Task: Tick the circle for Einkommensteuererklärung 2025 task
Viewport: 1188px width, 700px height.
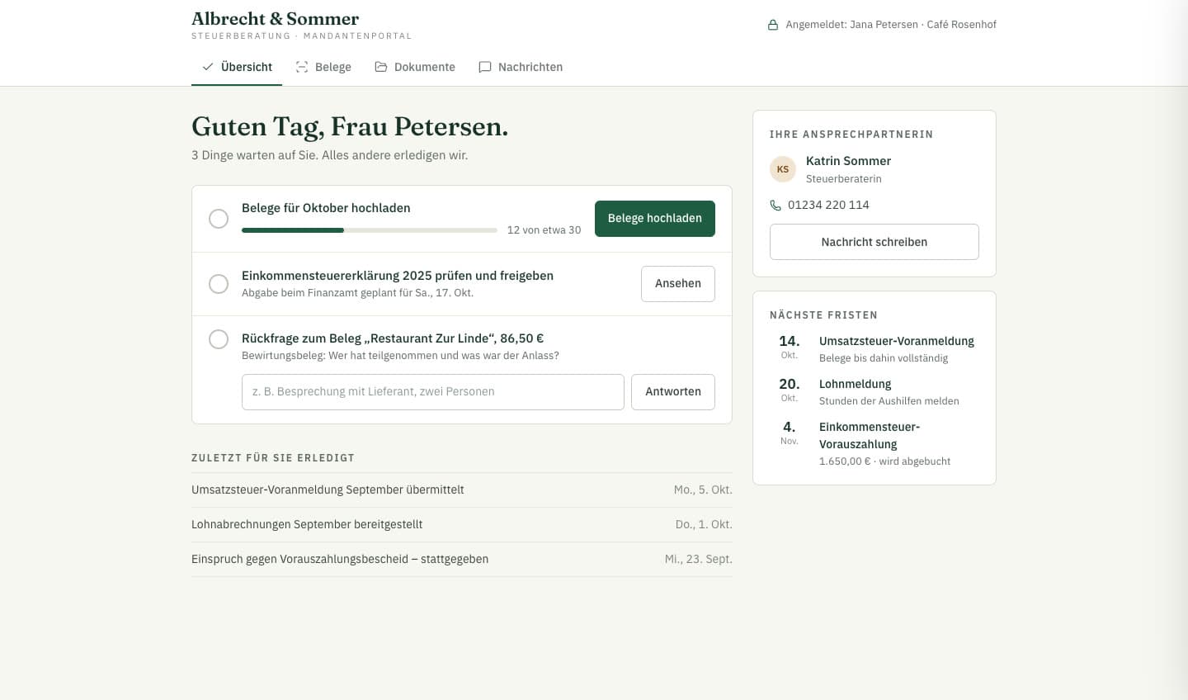Action: (x=219, y=284)
